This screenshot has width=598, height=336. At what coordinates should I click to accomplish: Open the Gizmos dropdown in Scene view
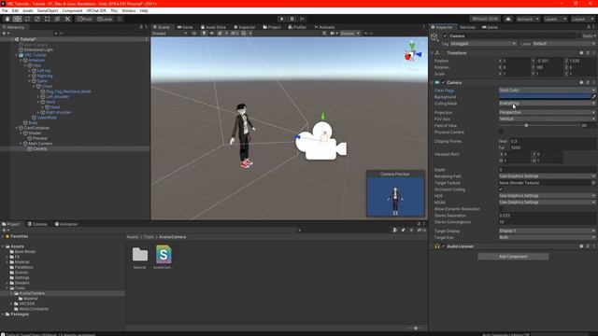[x=349, y=34]
